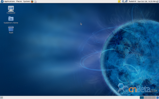The width and height of the screenshot is (159, 99).
Task: Switch to the third workspace
Action: (x=150, y=97)
